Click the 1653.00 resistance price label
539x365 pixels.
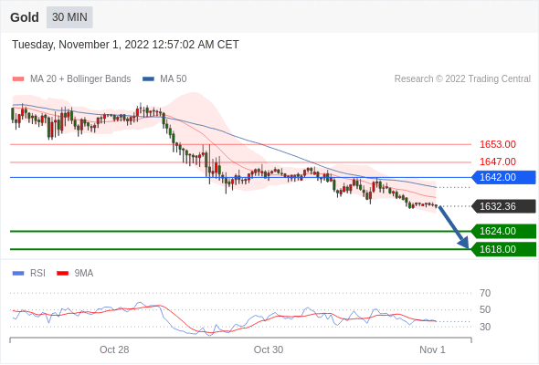497,144
